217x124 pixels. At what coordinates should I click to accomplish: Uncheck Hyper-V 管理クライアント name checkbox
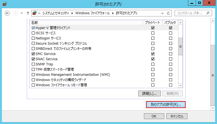[33, 28]
